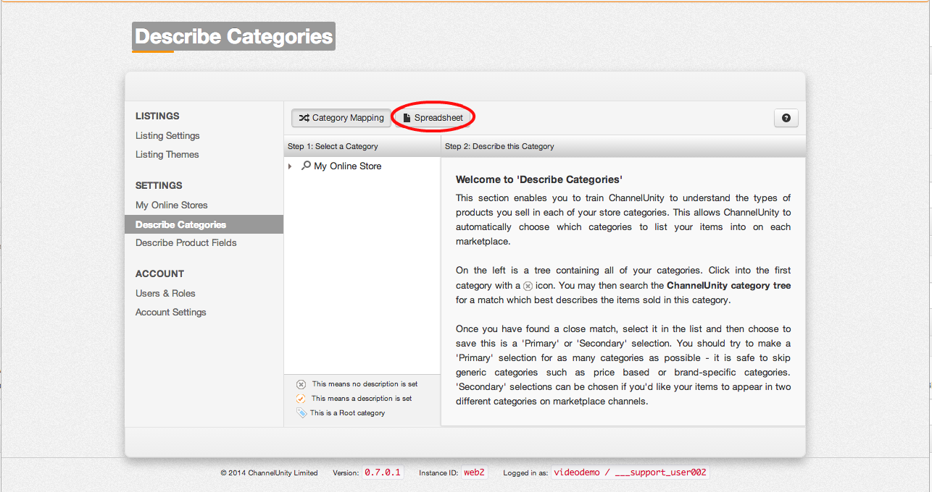Go to Listing Settings

click(167, 135)
